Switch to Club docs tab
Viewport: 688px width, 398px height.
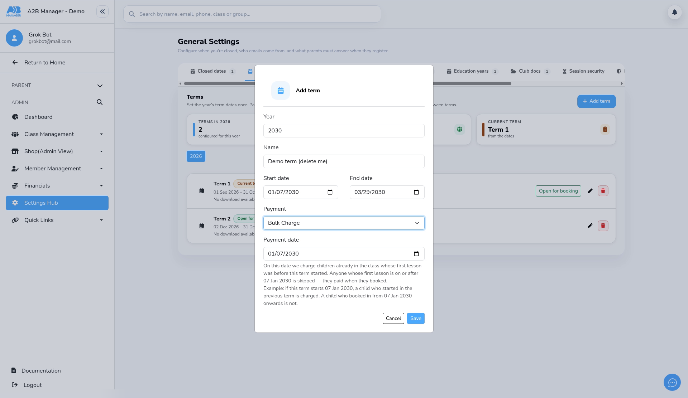(x=530, y=71)
